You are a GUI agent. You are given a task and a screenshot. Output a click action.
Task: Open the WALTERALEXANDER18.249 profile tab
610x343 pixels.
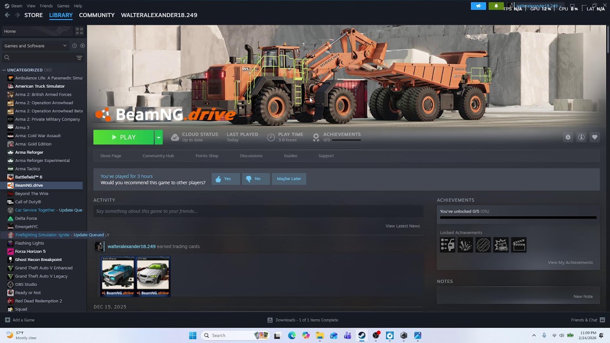coord(159,15)
